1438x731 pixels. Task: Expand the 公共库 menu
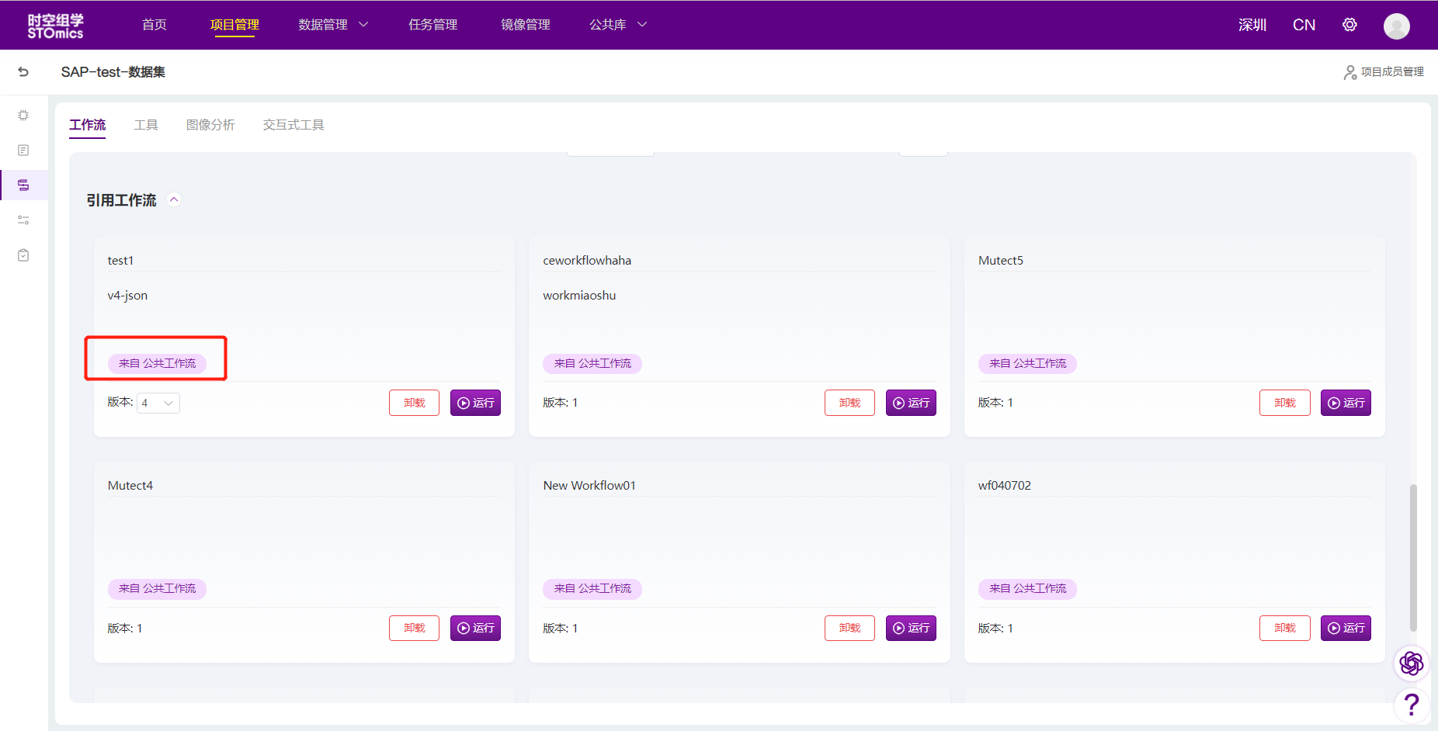point(618,25)
